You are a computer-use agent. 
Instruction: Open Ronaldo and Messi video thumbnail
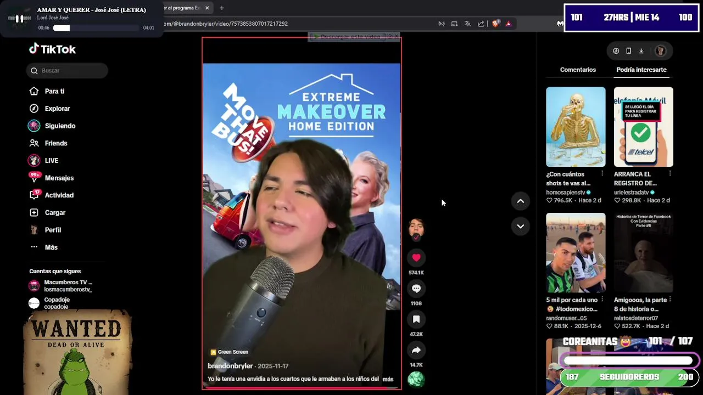pyautogui.click(x=576, y=253)
